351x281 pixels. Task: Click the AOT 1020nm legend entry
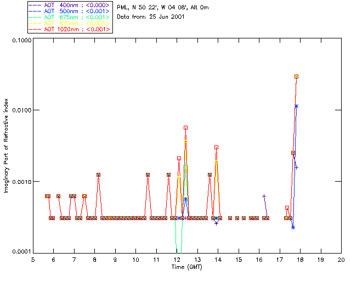tap(70, 29)
